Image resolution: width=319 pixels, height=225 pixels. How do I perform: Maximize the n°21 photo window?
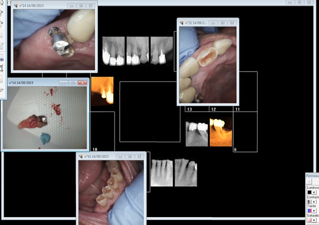pyautogui.click(x=222, y=23)
